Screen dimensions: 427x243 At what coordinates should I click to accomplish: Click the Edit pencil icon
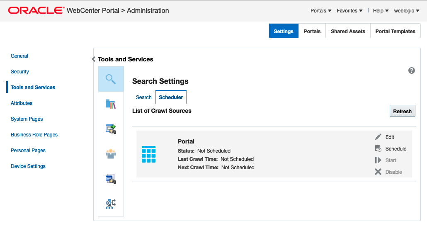[x=378, y=137]
